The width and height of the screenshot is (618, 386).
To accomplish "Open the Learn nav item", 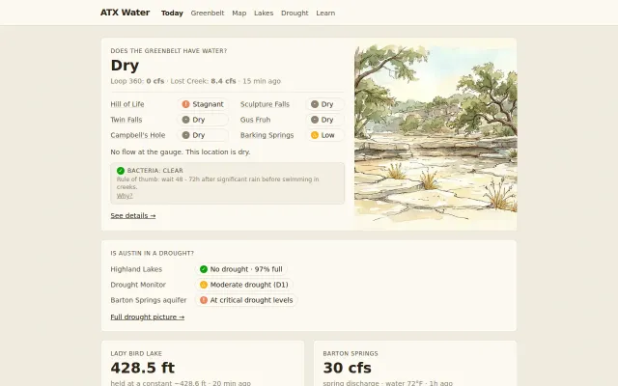I will (x=325, y=13).
